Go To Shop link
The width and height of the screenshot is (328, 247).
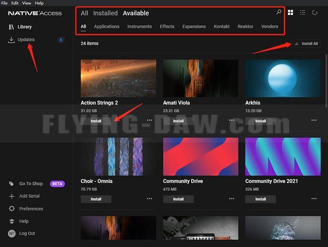(x=31, y=184)
